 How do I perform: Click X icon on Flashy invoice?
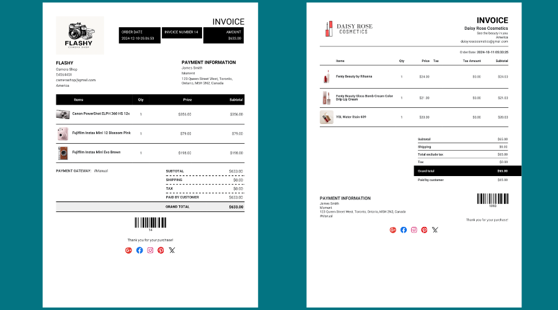(172, 250)
